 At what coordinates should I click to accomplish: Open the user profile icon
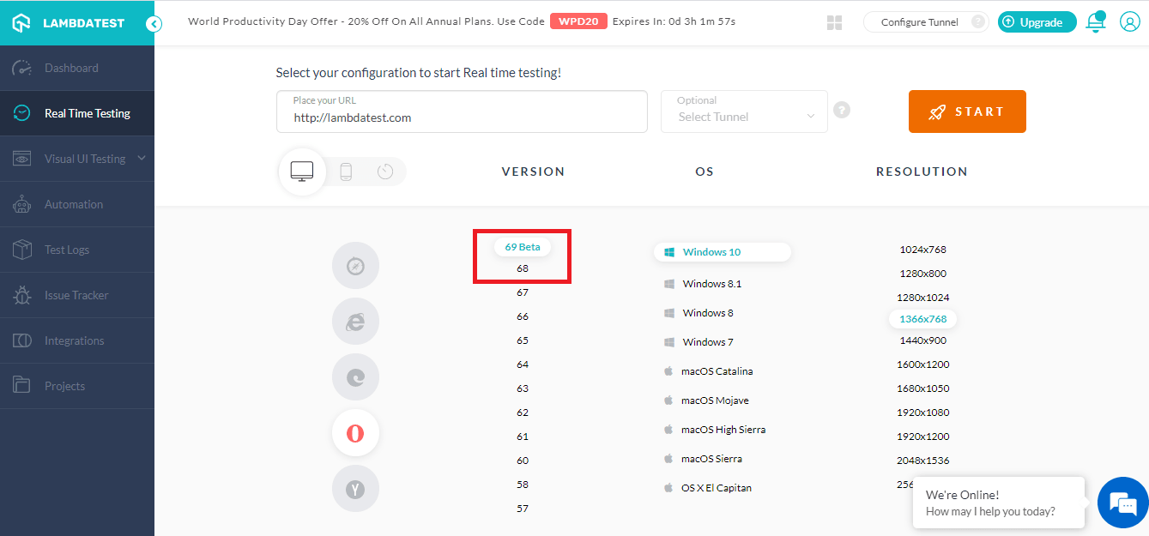[x=1129, y=21]
